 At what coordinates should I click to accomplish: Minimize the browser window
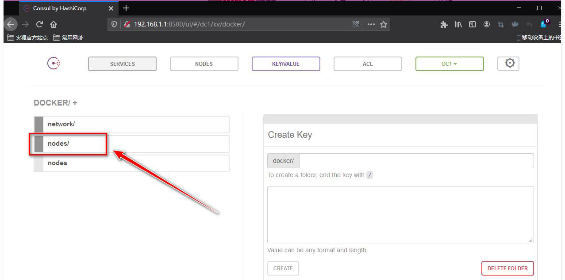point(519,8)
